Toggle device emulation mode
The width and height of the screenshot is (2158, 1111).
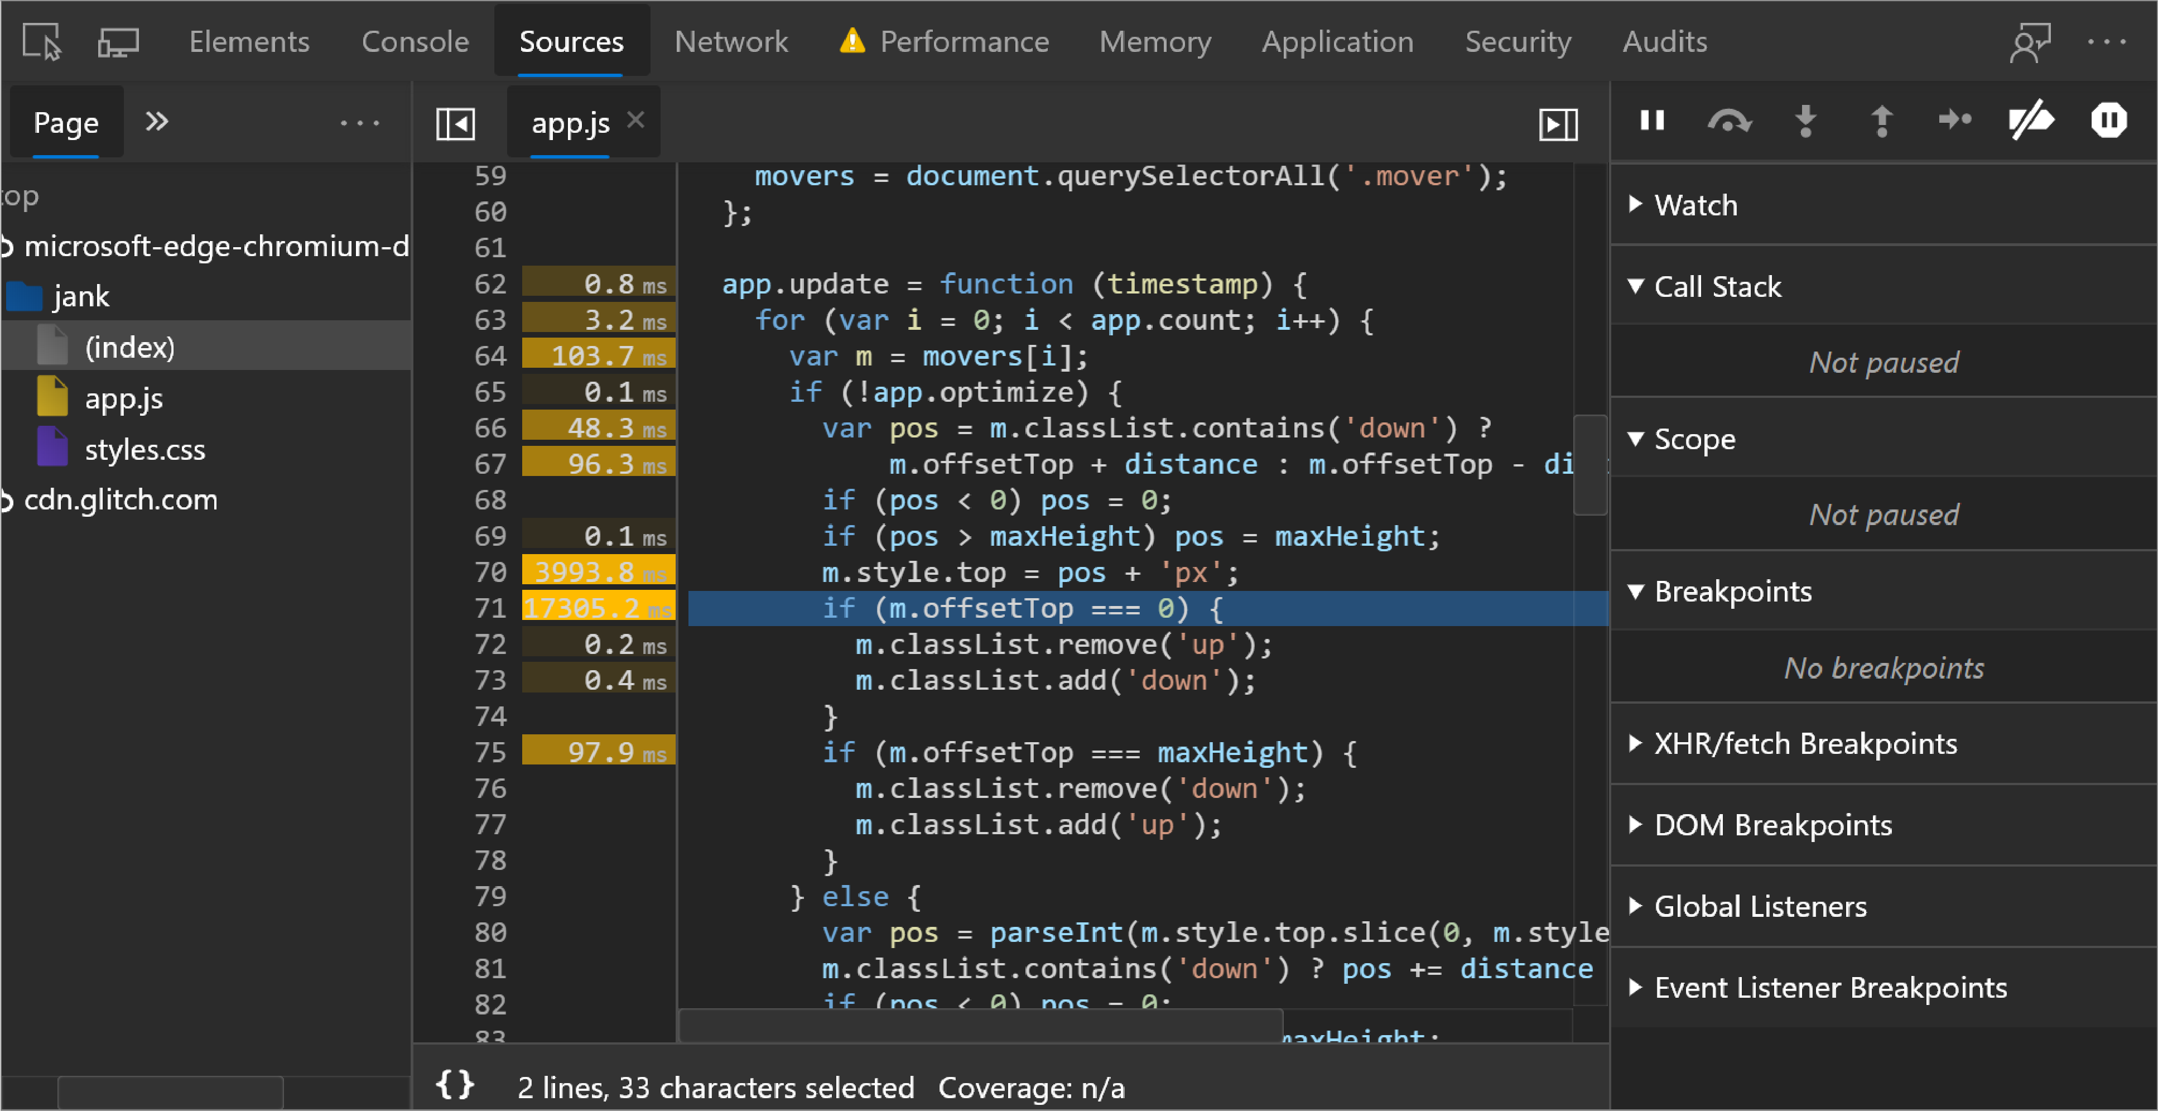click(x=117, y=41)
